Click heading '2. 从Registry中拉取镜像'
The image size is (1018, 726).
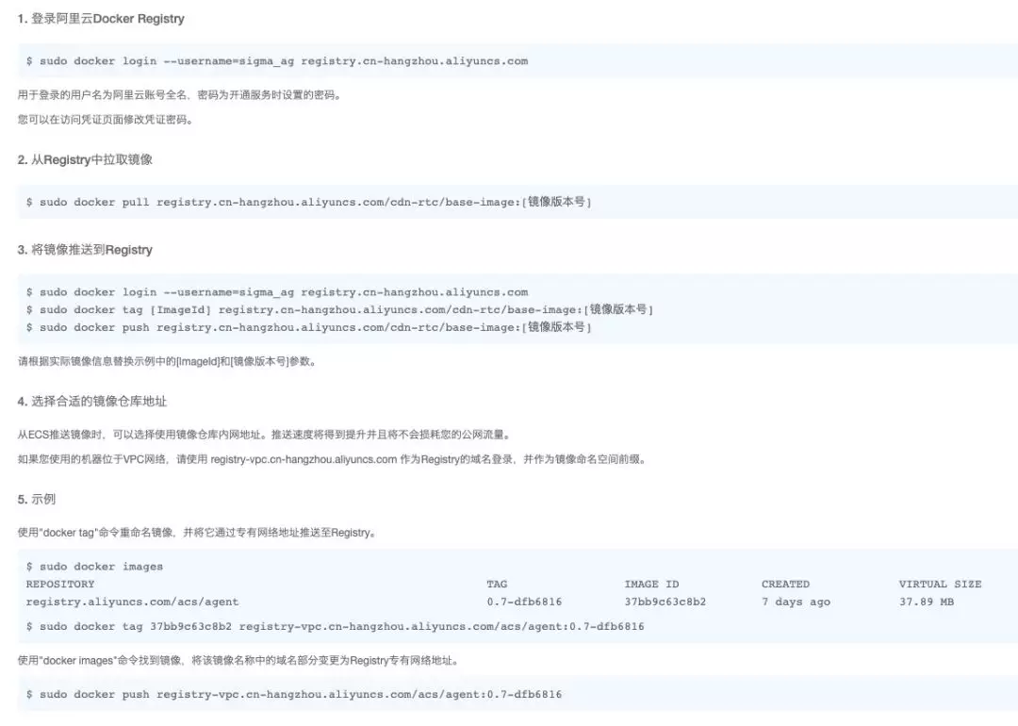coord(85,159)
